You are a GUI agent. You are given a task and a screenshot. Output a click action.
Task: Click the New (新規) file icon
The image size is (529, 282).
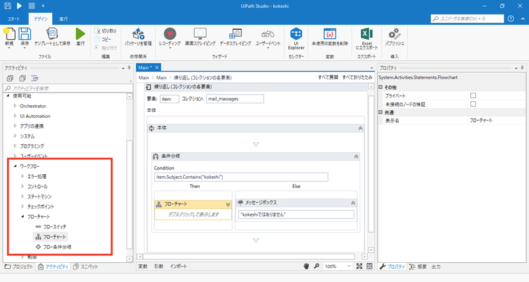pyautogui.click(x=9, y=34)
